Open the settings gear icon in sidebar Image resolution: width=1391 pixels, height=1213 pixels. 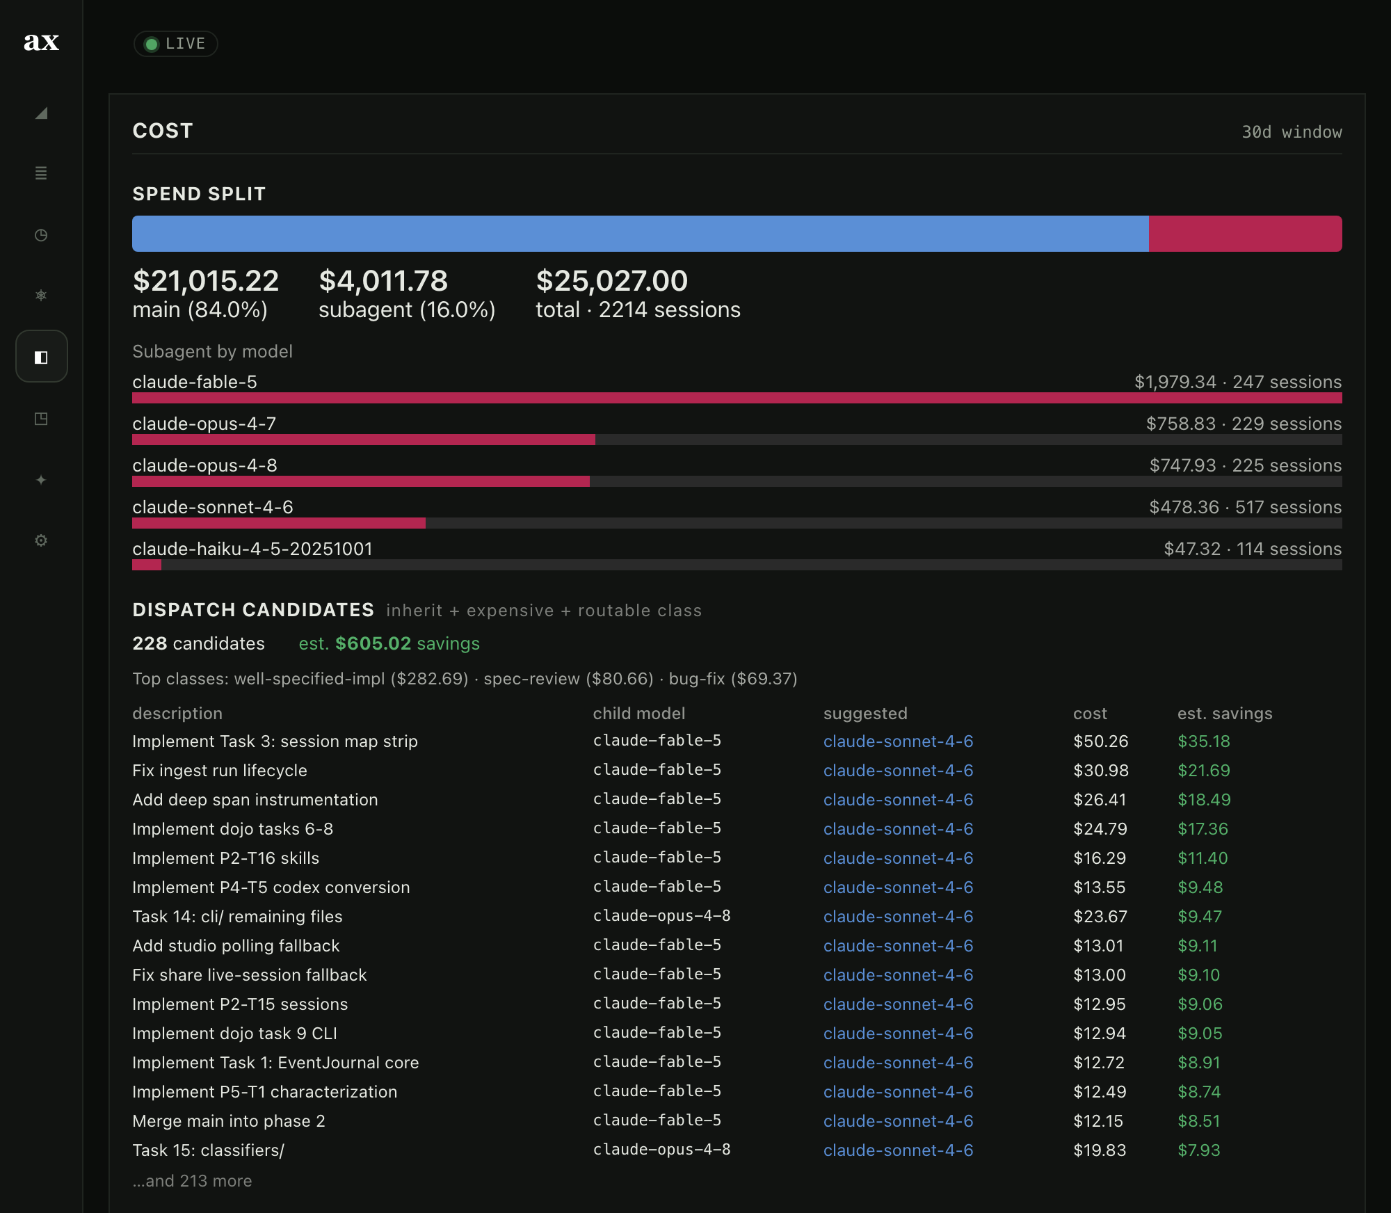41,540
